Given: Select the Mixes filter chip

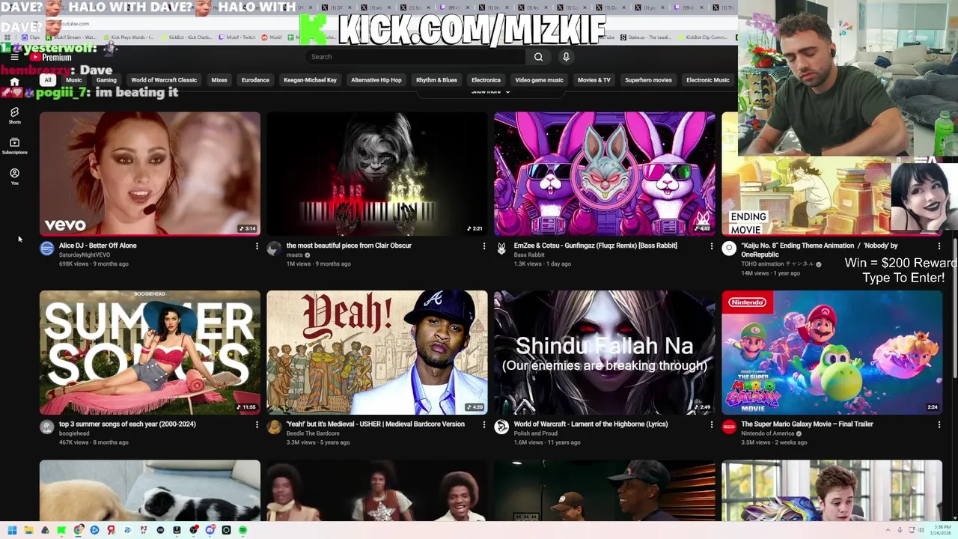Looking at the screenshot, I should point(219,80).
